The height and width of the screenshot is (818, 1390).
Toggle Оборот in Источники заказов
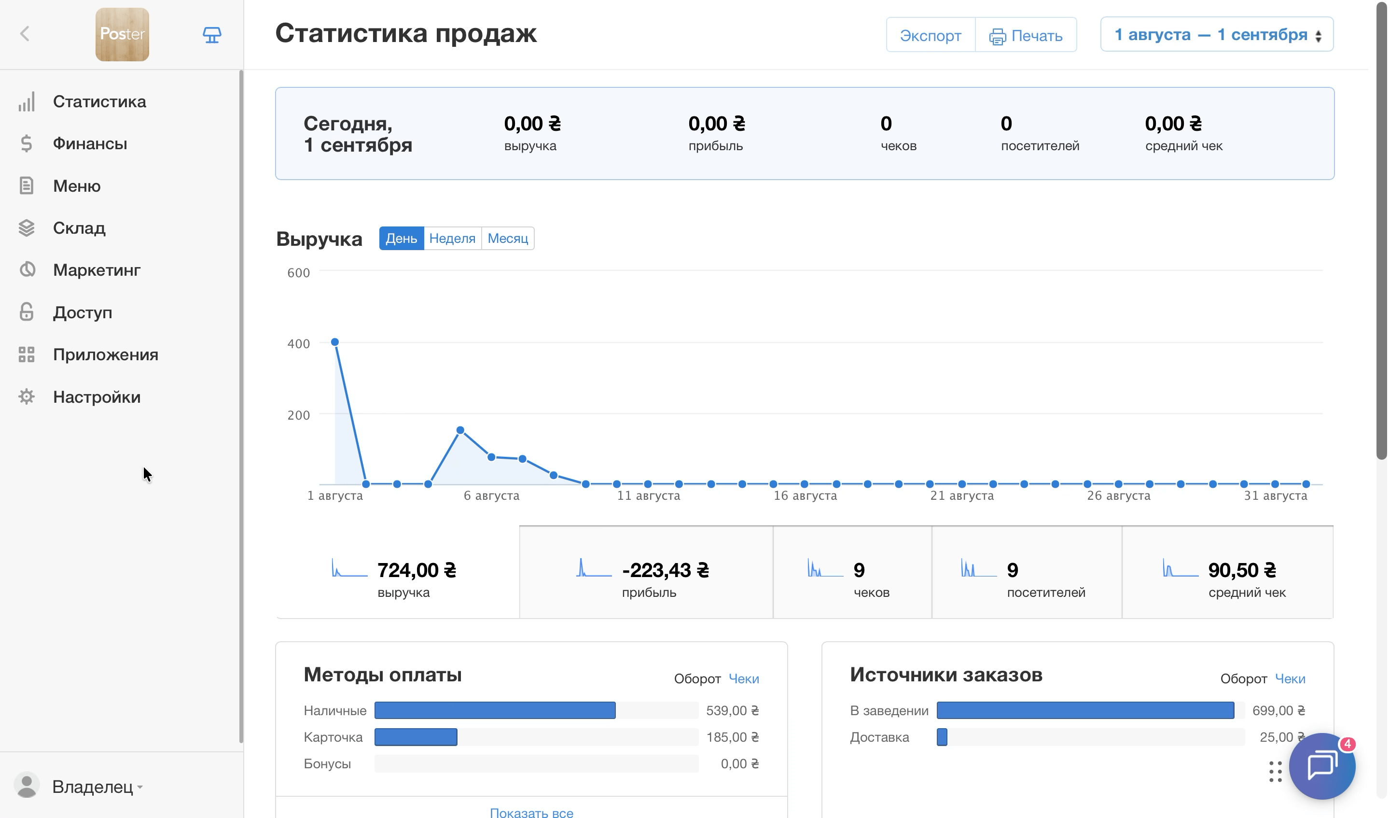coord(1243,678)
